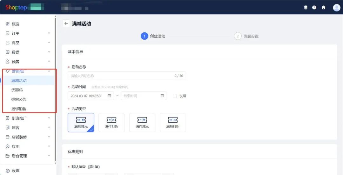Expand the 订单 menu chevron
This screenshot has width=343, height=175.
point(49,33)
